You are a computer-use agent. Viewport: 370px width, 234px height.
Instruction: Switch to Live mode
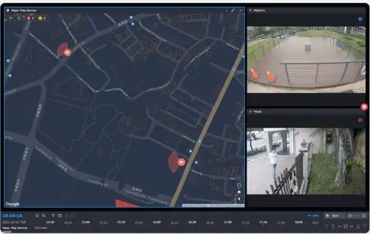coord(313,216)
